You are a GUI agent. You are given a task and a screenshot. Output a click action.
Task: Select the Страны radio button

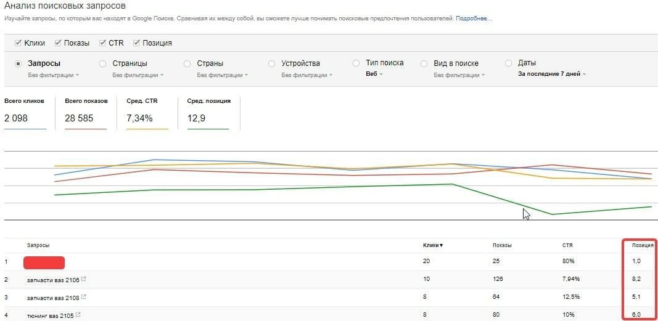(187, 63)
